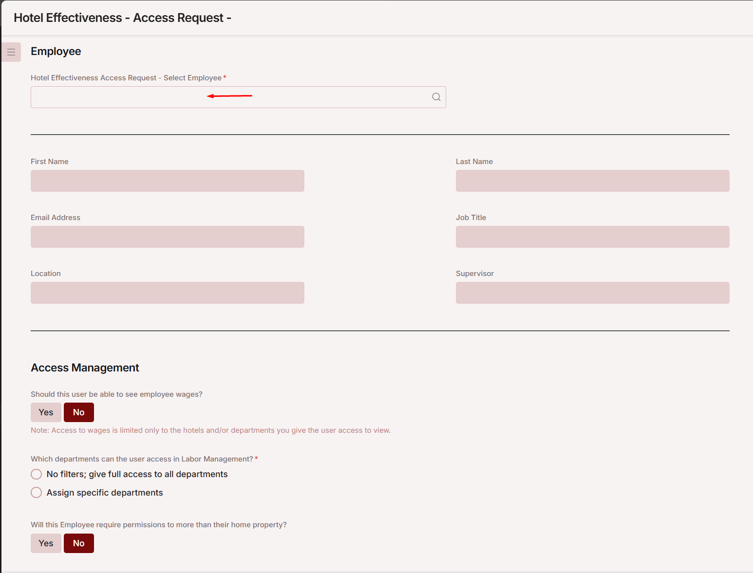Click the 'Employee' section heading
753x573 pixels.
(x=56, y=51)
